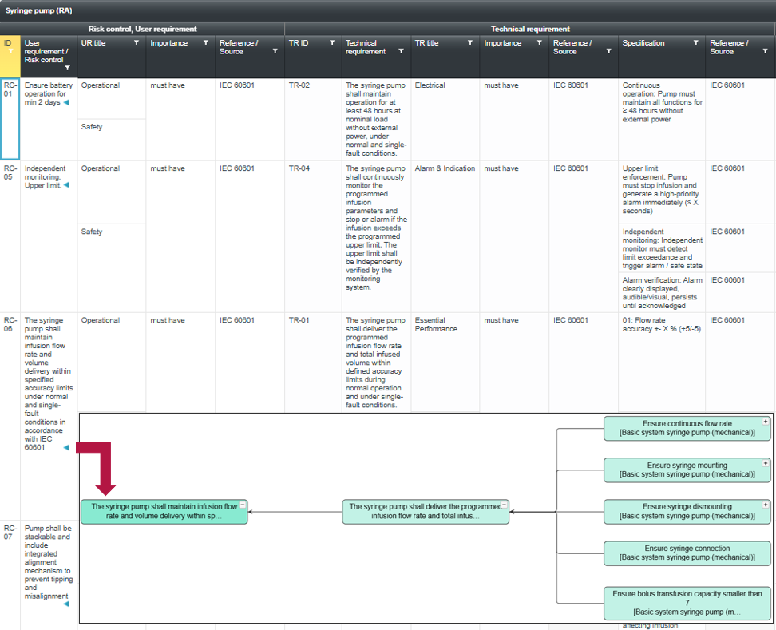Open the filter on the UR title column
Viewport: 776px width, 630px height.
click(x=137, y=42)
